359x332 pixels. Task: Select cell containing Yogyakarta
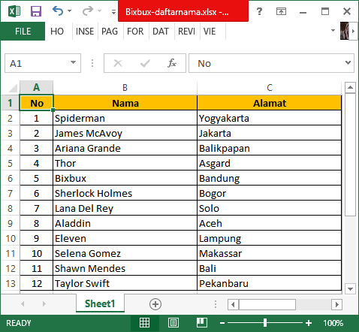pyautogui.click(x=270, y=118)
